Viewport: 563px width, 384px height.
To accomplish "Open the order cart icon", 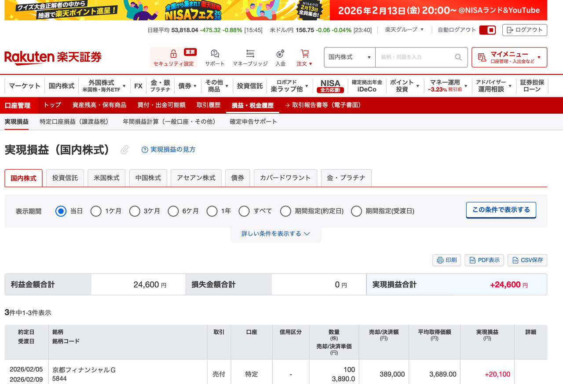I will click(304, 54).
